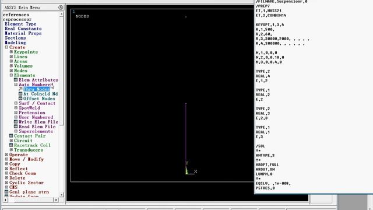Open Contact Pair manager
This screenshot has width=373, height=210.
[30, 136]
